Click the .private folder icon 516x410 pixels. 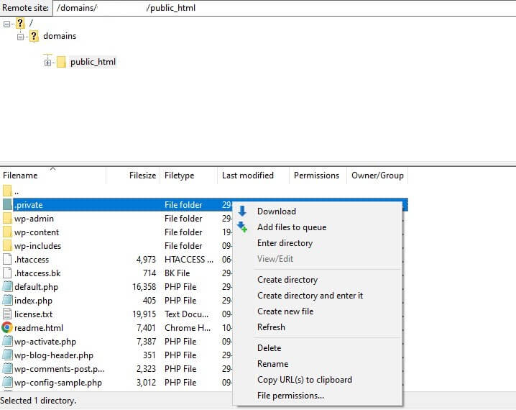tap(7, 204)
